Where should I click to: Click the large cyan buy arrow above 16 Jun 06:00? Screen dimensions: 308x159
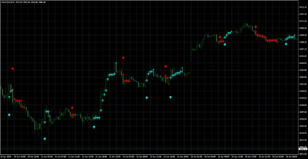coord(286,44)
